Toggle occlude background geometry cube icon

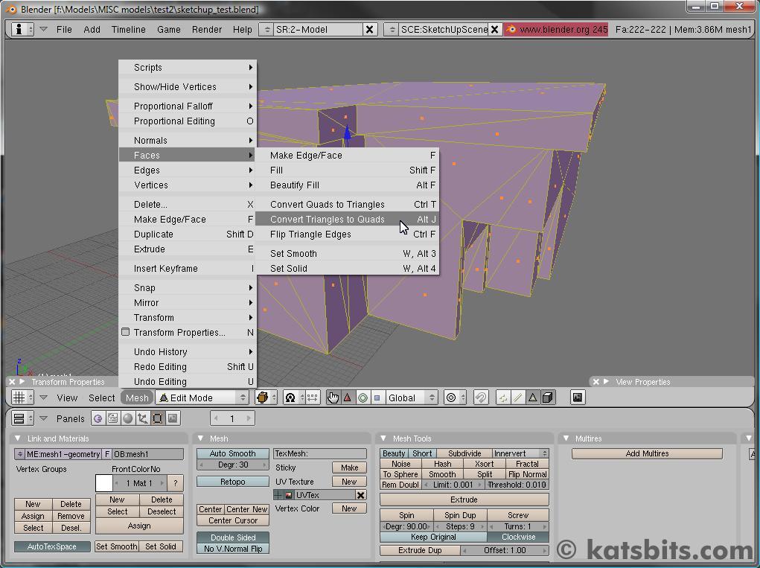point(548,398)
